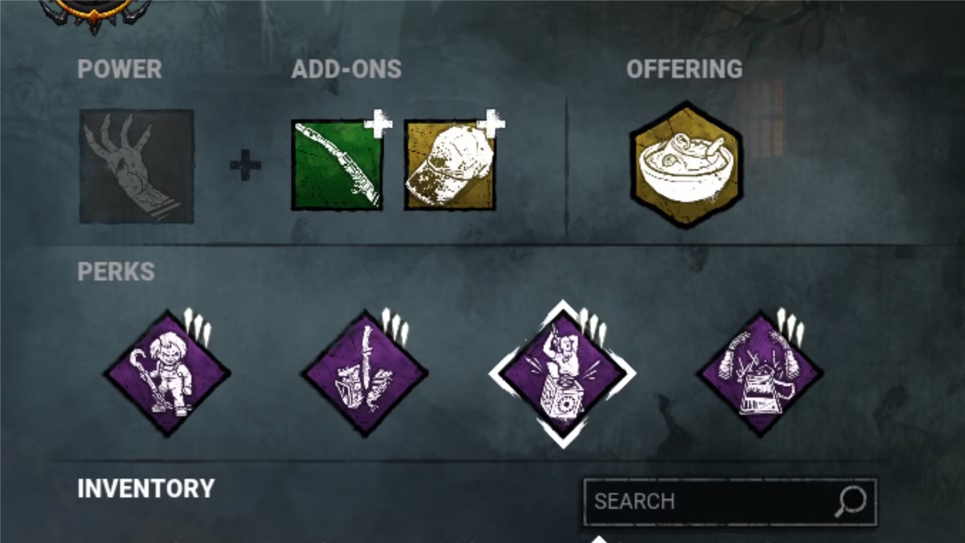Screen dimensions: 965x543
Task: Select the clawed hand power icon
Action: (137, 166)
